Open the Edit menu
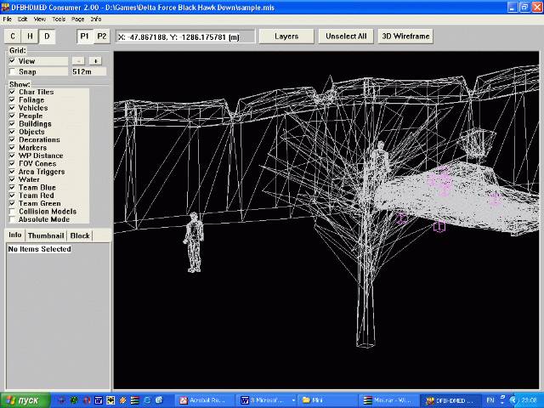The width and height of the screenshot is (544, 408). click(x=23, y=19)
